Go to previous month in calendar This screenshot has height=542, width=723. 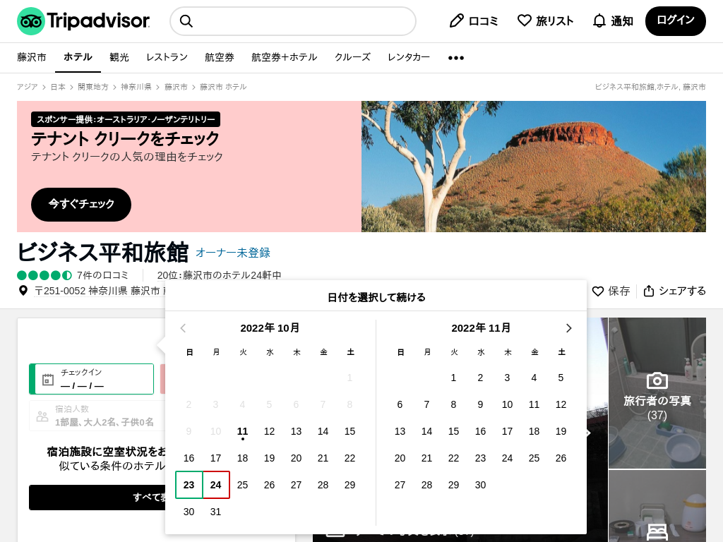tap(183, 328)
